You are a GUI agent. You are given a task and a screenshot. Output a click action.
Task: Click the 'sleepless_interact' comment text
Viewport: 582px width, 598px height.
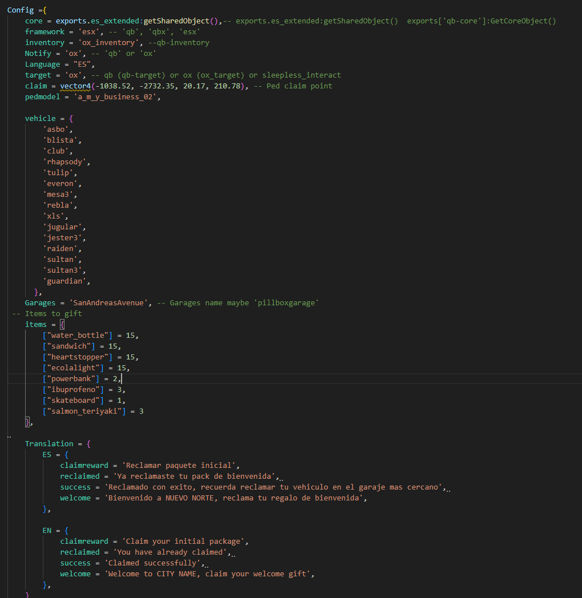tap(301, 75)
